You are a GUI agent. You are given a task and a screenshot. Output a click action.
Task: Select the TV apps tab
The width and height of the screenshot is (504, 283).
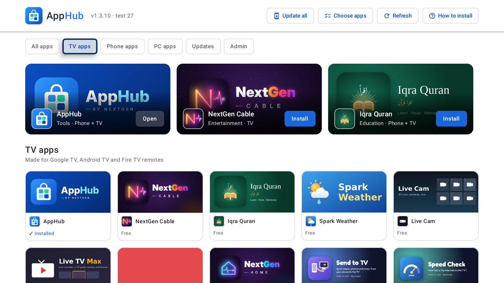click(x=80, y=46)
